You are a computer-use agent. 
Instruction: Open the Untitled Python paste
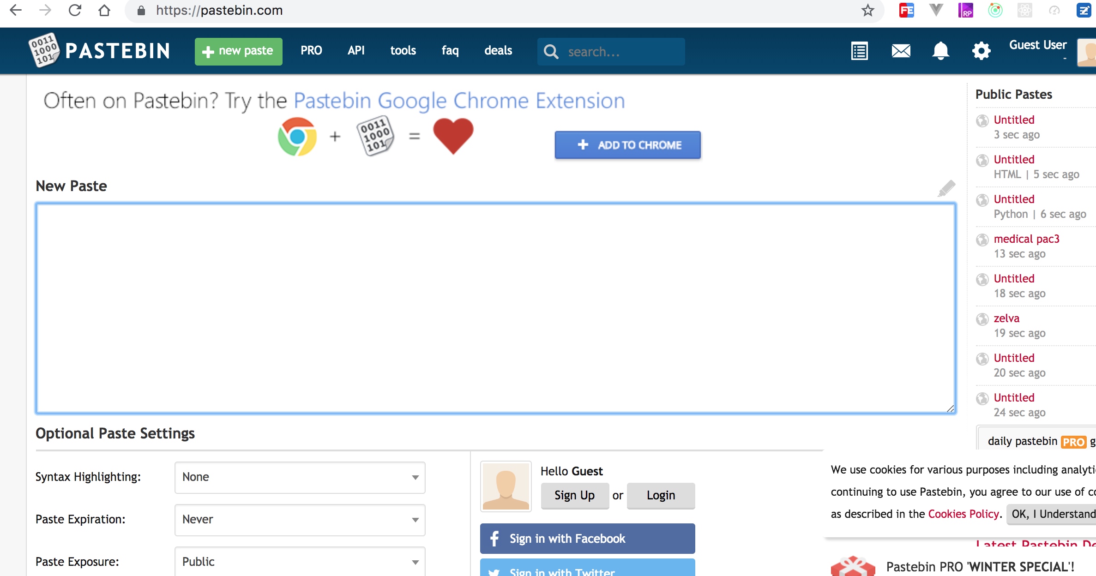(x=1014, y=199)
